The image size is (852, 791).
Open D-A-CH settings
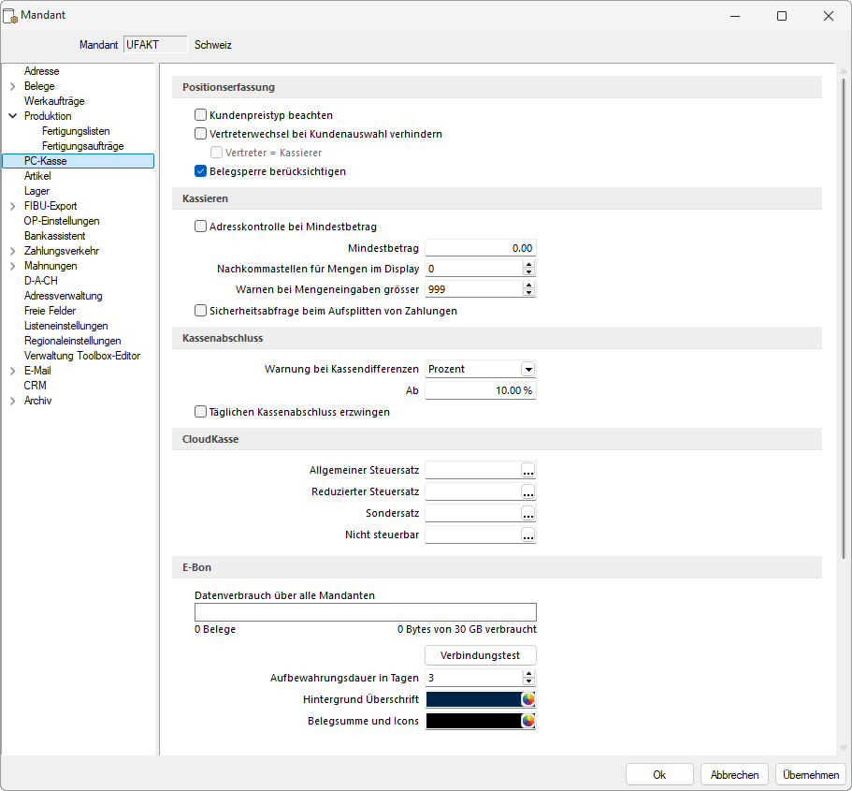[41, 281]
